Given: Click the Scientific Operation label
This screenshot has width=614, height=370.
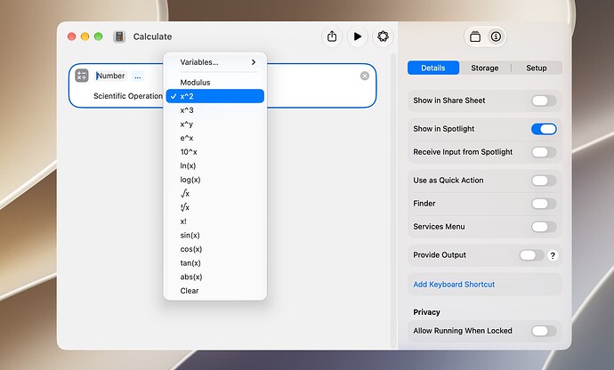Looking at the screenshot, I should click(127, 96).
